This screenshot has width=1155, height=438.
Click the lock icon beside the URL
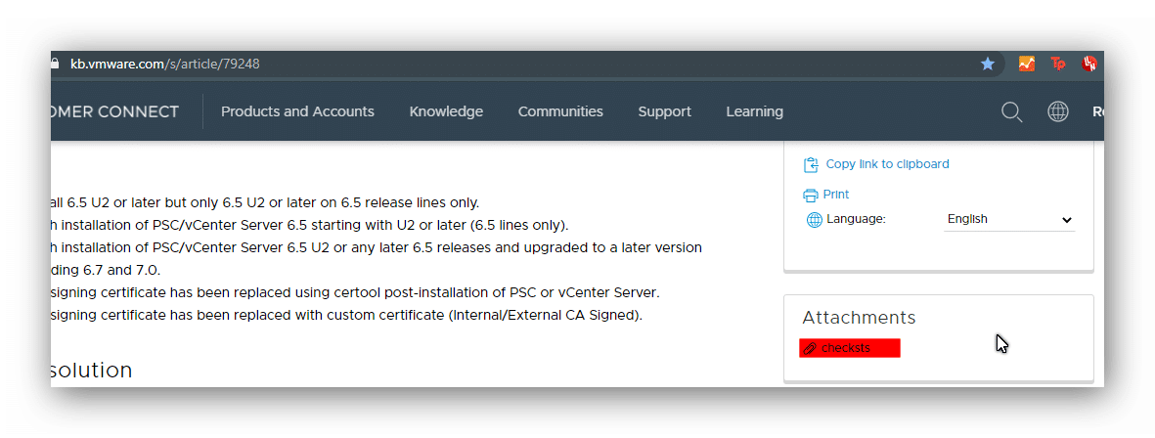click(54, 65)
